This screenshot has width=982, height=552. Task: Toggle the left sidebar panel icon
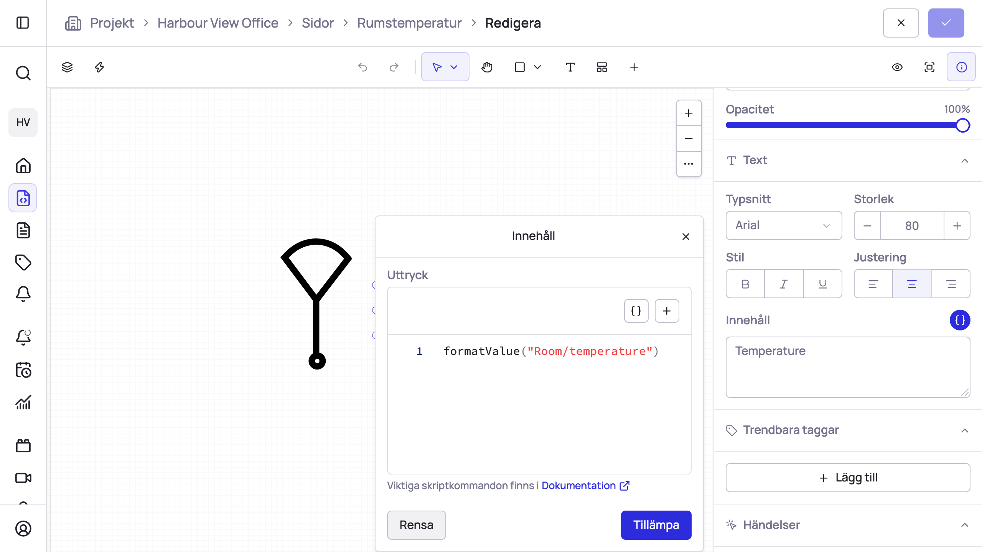pos(23,23)
